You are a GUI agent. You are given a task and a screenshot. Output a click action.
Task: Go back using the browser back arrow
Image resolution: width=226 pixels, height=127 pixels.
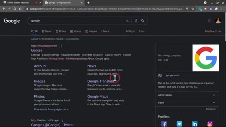[4, 9]
